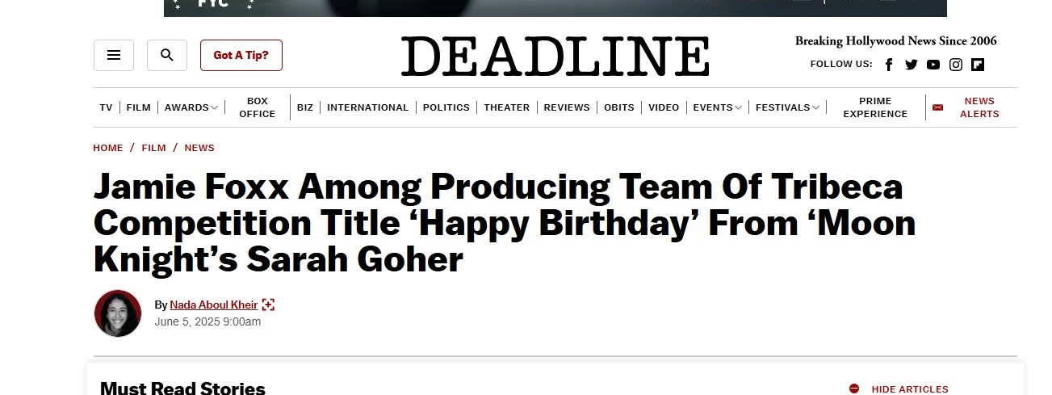Click the Got A Tip? button
This screenshot has width=1052, height=395.
click(241, 55)
